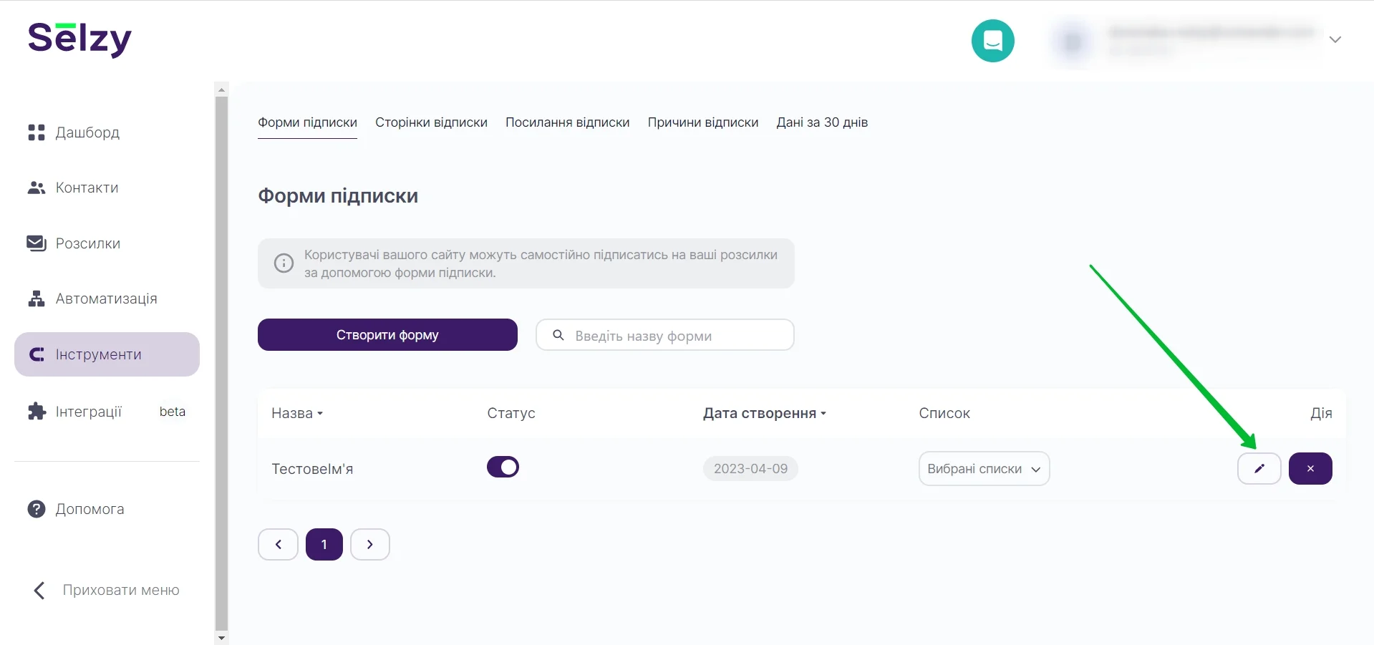
Task: Click the Форми підписки page heading
Action: pyautogui.click(x=338, y=196)
